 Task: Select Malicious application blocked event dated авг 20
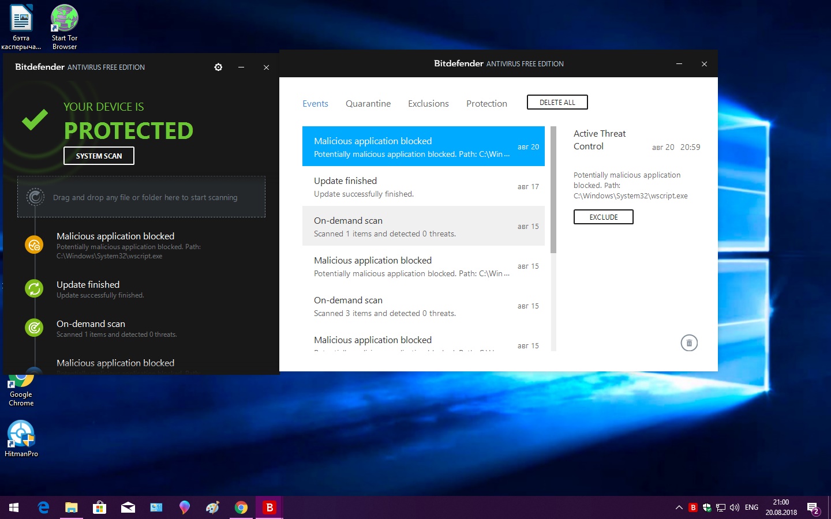424,146
